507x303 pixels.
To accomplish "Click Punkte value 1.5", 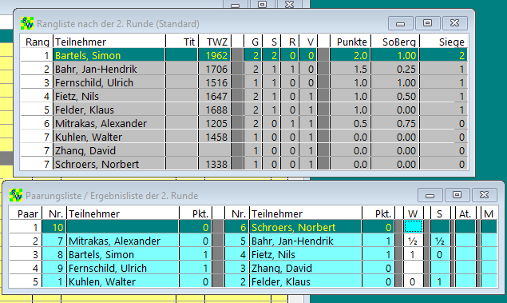I will click(x=360, y=70).
